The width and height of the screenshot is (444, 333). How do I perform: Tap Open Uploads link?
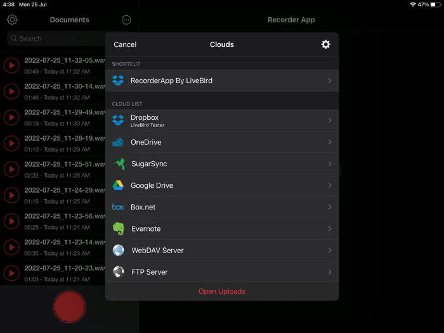[x=222, y=291]
